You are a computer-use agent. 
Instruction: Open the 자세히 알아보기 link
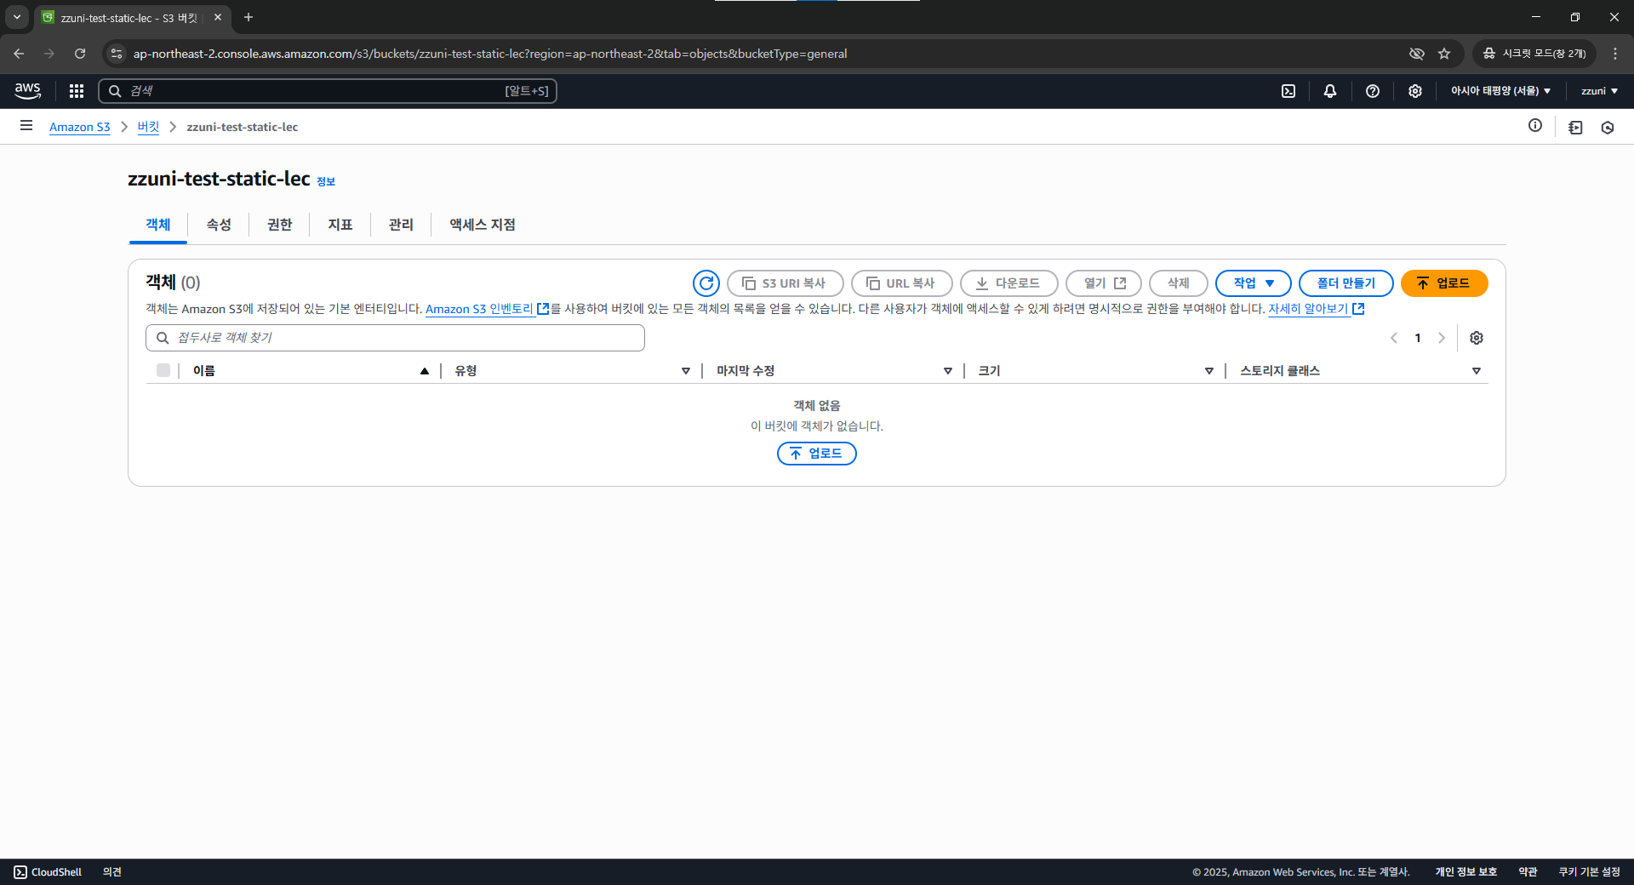1316,309
